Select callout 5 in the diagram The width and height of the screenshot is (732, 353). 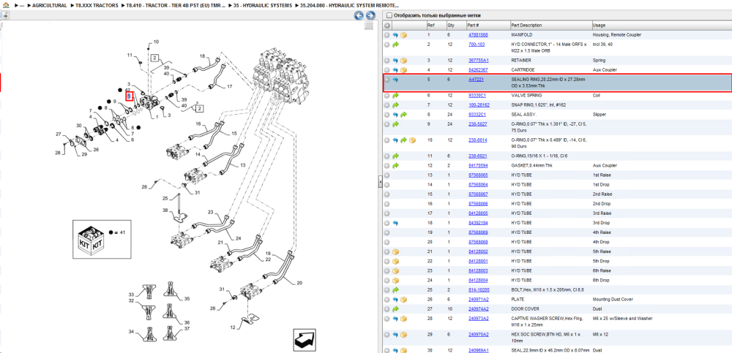[130, 96]
